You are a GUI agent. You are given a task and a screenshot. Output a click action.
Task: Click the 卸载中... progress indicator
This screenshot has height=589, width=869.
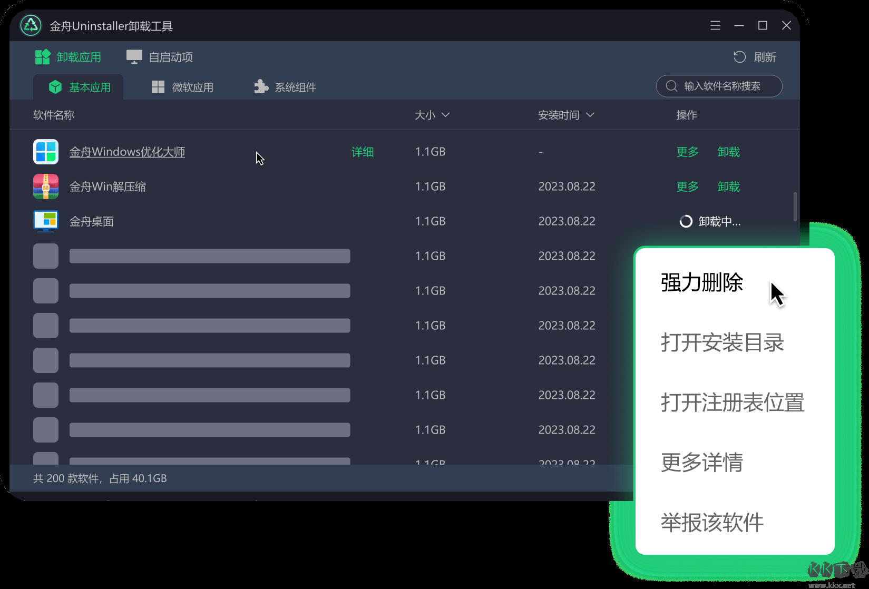click(710, 221)
